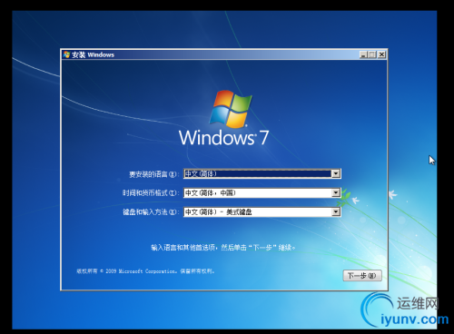Image resolution: width=454 pixels, height=334 pixels.
Task: Open the 键盘和输入方法 dropdown arrow
Action: (x=336, y=212)
